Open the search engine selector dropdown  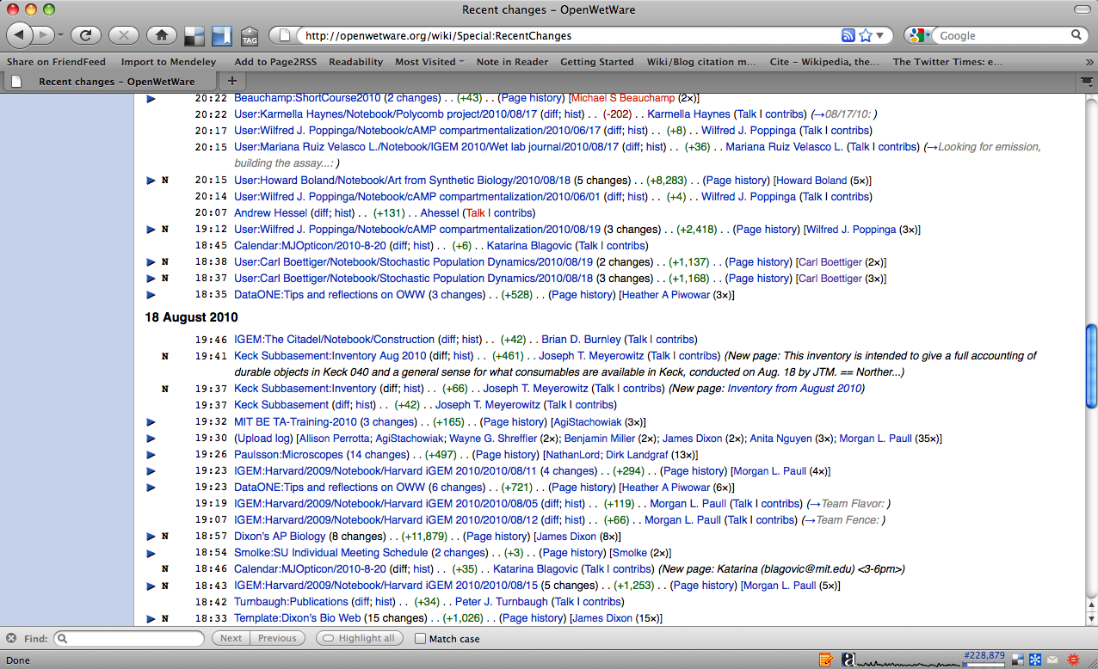[x=922, y=36]
